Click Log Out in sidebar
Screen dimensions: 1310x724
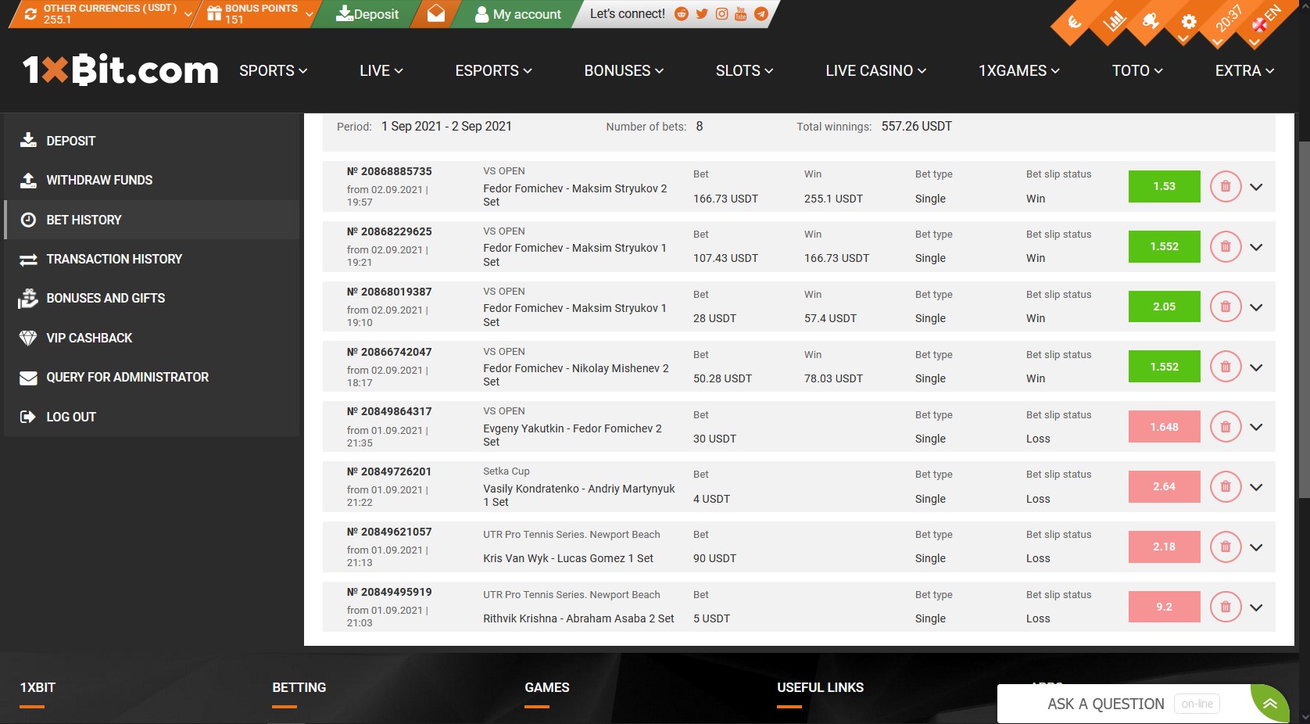(x=152, y=417)
